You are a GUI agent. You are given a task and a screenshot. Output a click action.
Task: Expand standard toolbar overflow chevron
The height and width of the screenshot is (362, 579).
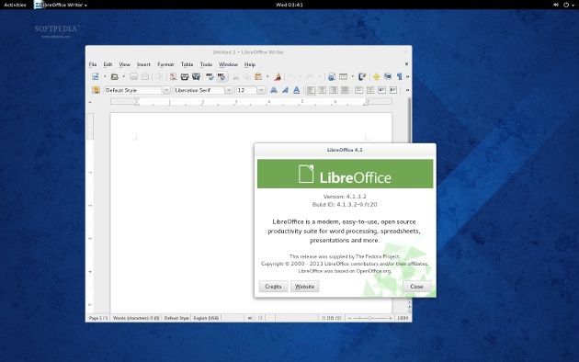click(x=407, y=77)
